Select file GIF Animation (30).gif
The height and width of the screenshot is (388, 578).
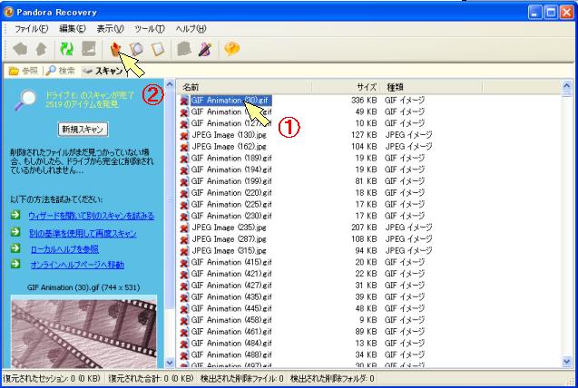pyautogui.click(x=231, y=101)
